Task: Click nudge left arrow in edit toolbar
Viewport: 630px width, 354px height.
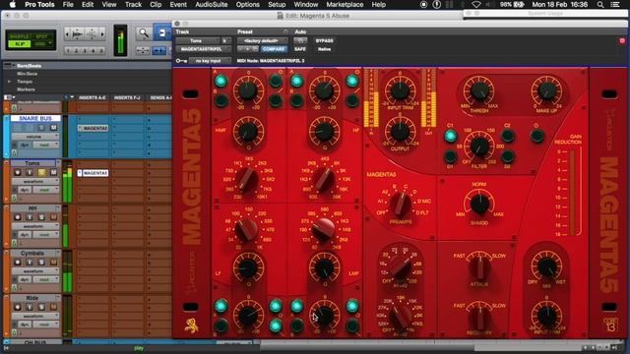Action: click(x=67, y=34)
